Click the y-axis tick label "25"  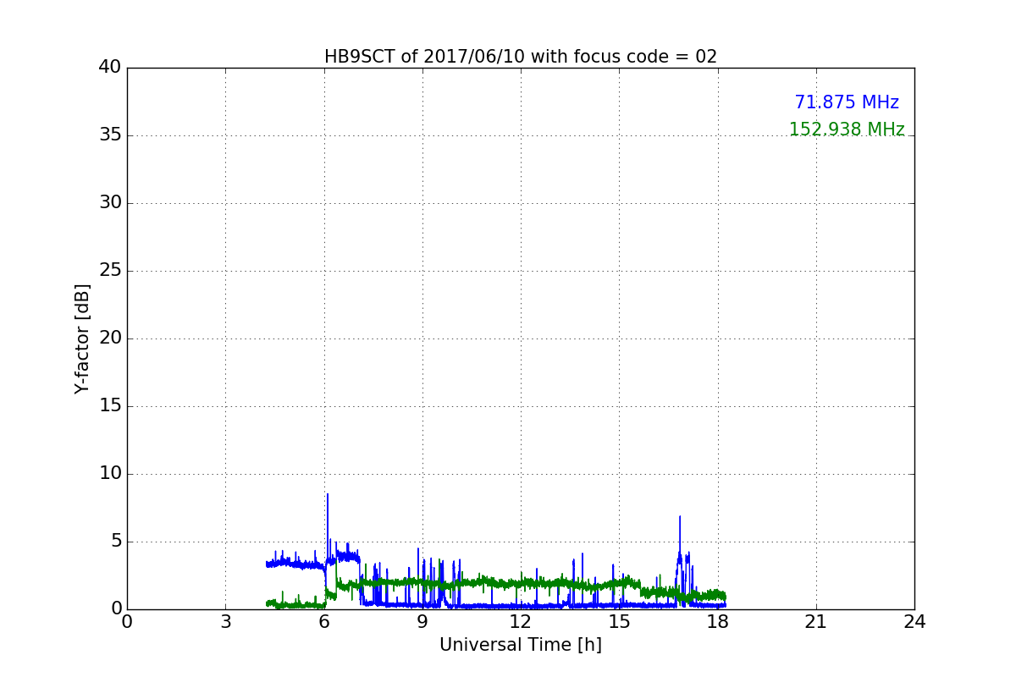(110, 271)
